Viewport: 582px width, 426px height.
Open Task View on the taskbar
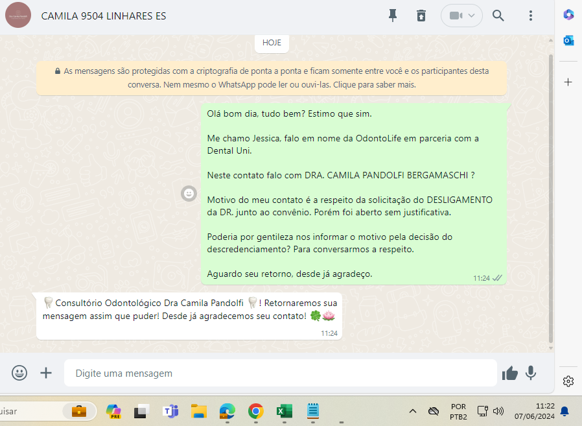(142, 411)
